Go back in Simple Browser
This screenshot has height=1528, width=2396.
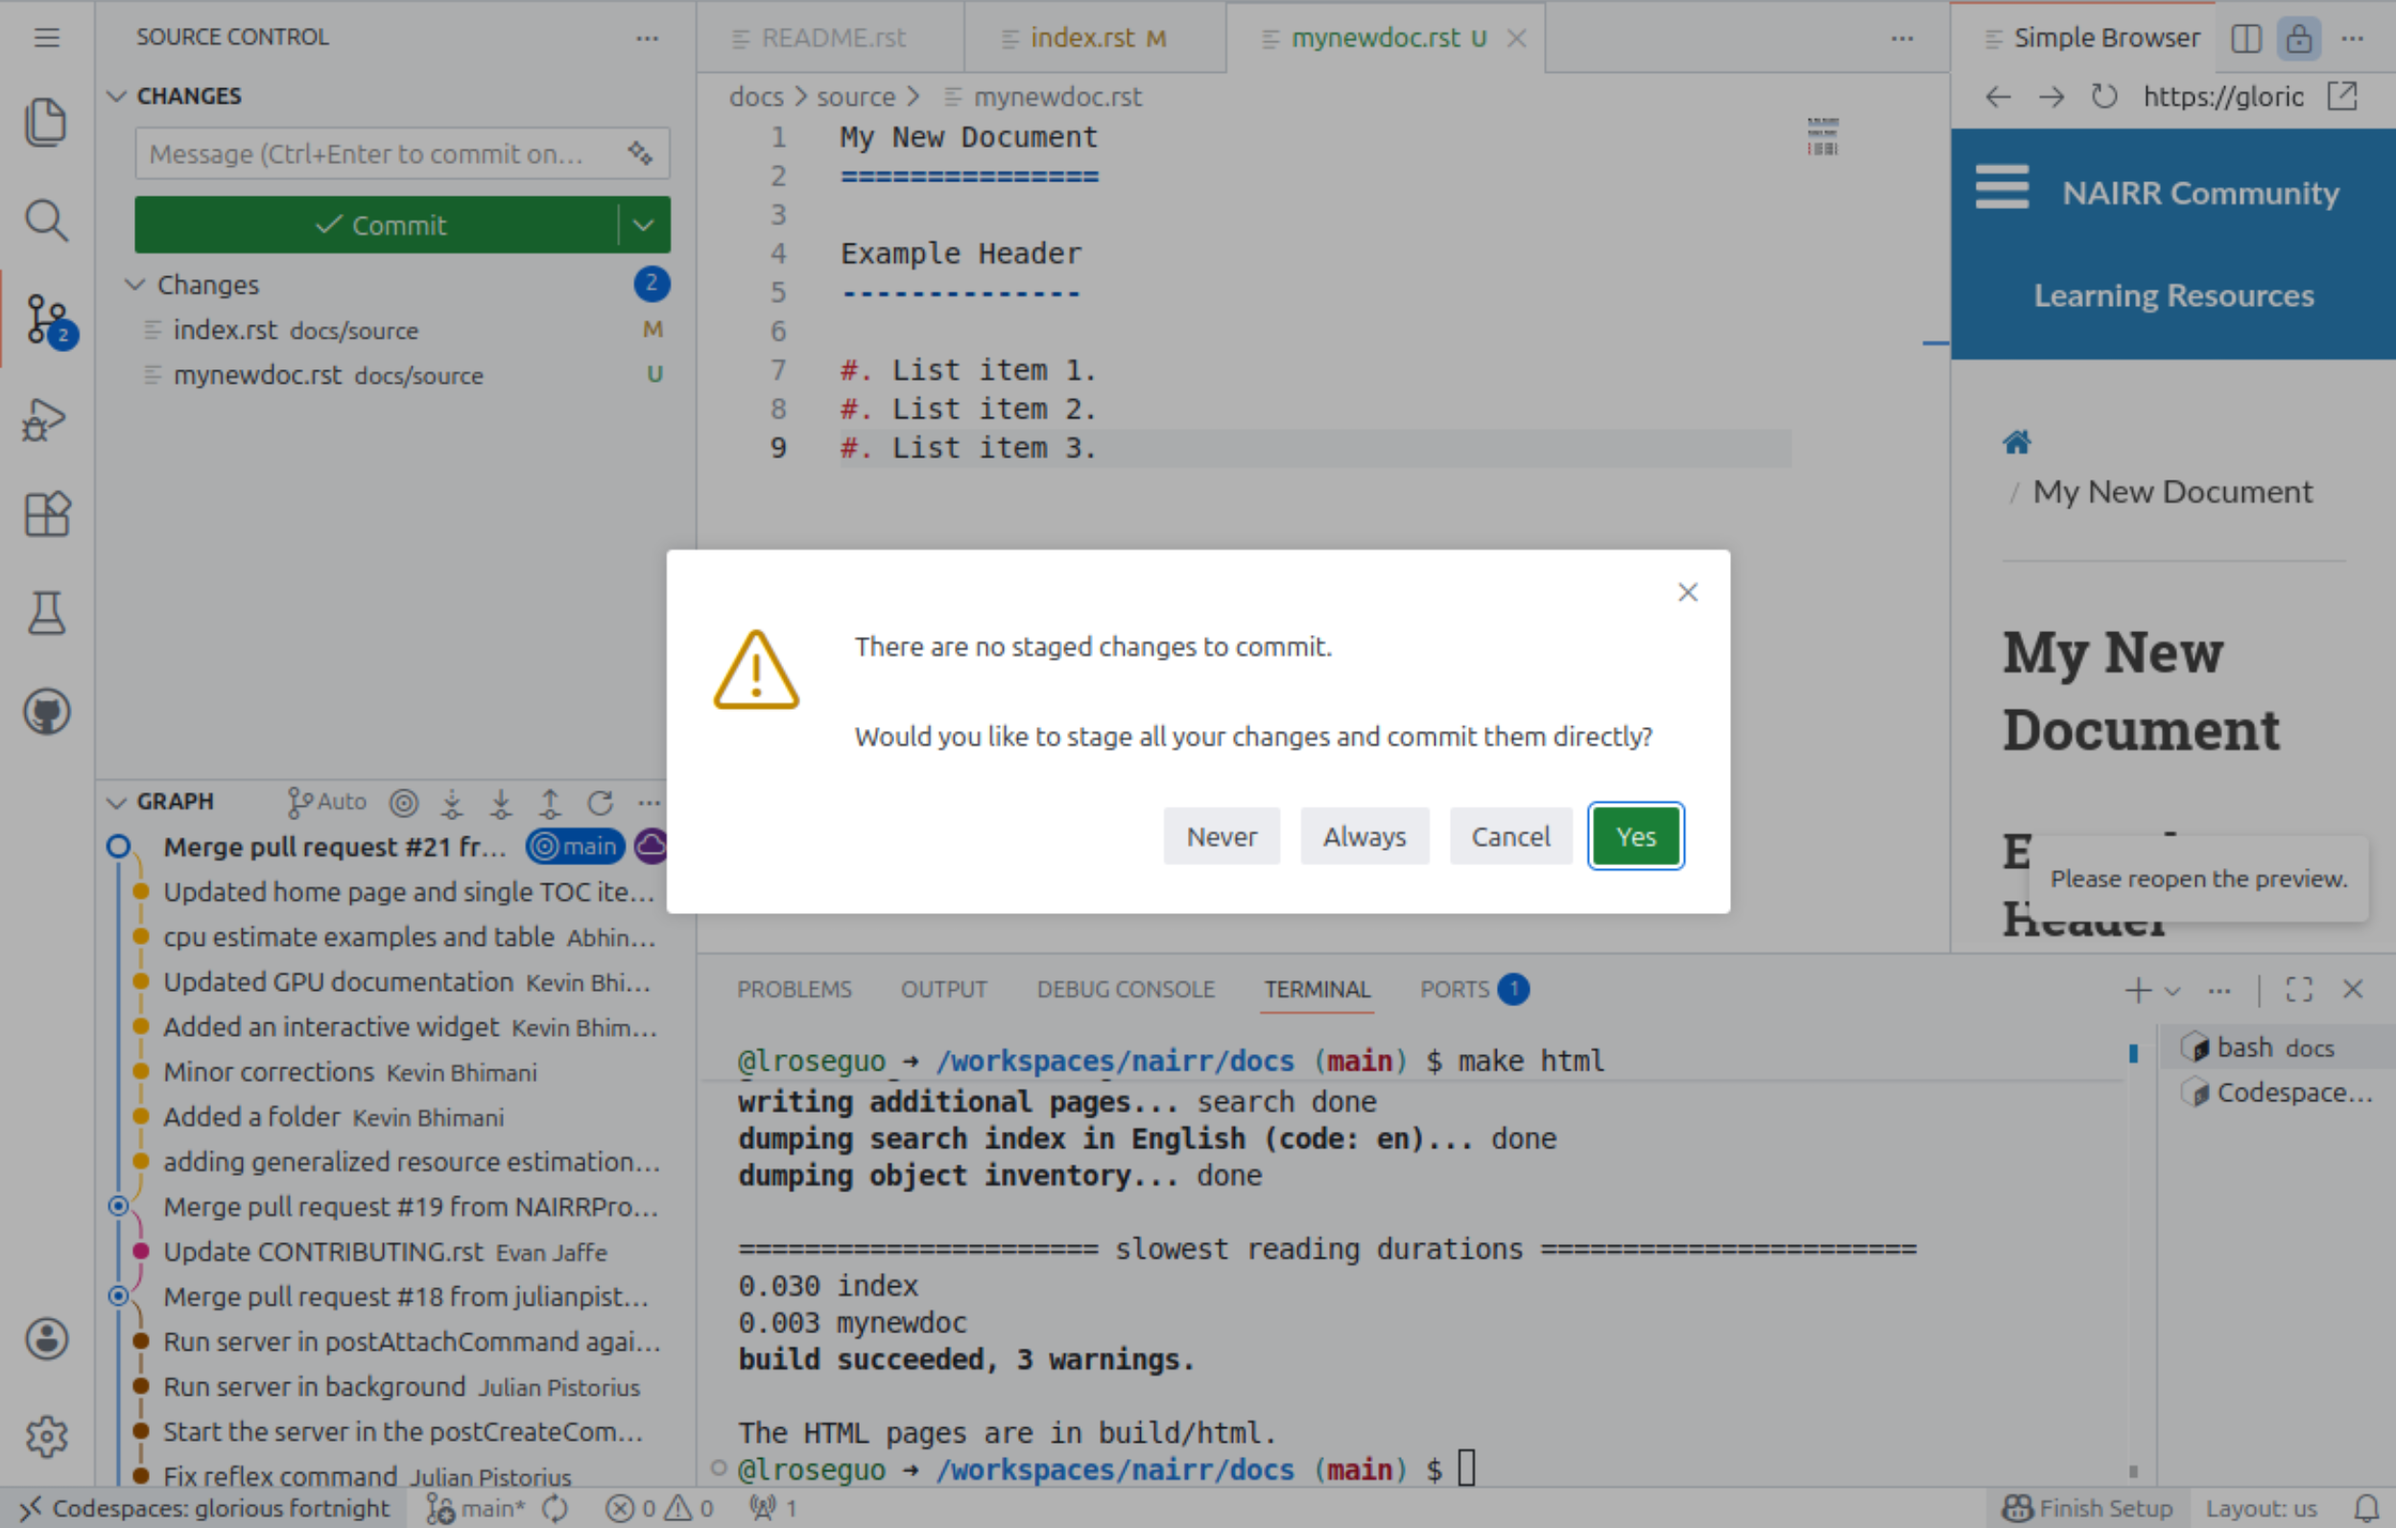pyautogui.click(x=1998, y=97)
